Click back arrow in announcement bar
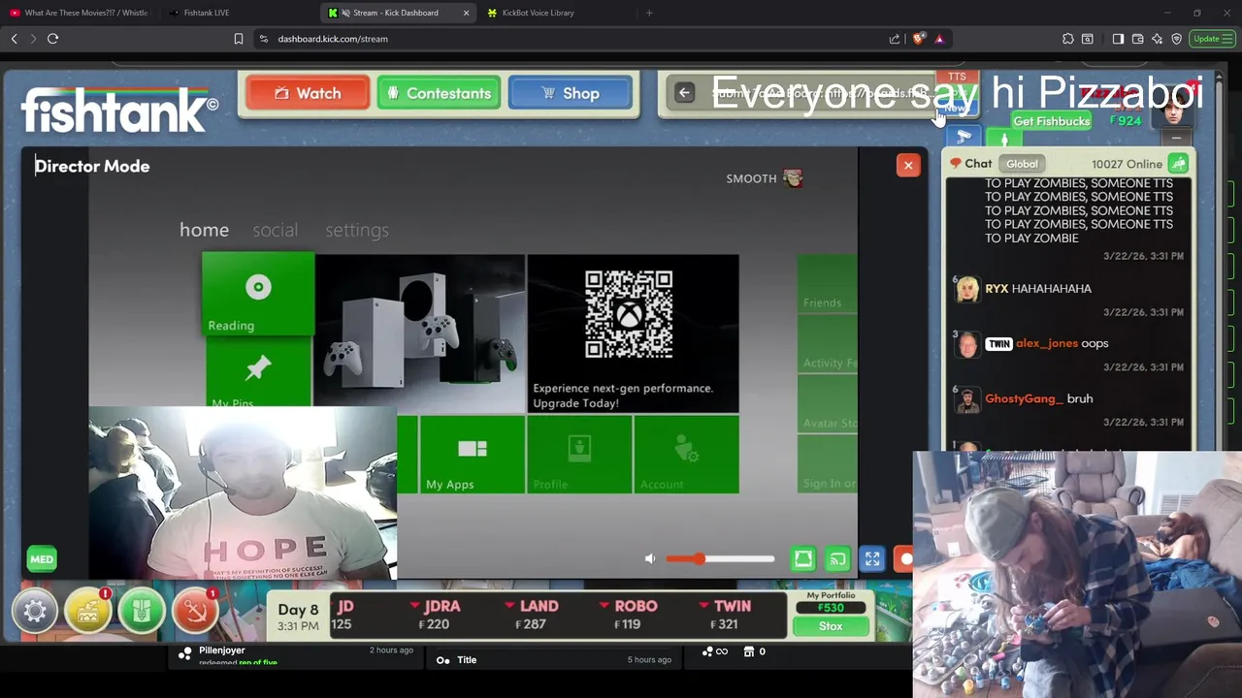This screenshot has height=698, width=1242. pyautogui.click(x=684, y=93)
